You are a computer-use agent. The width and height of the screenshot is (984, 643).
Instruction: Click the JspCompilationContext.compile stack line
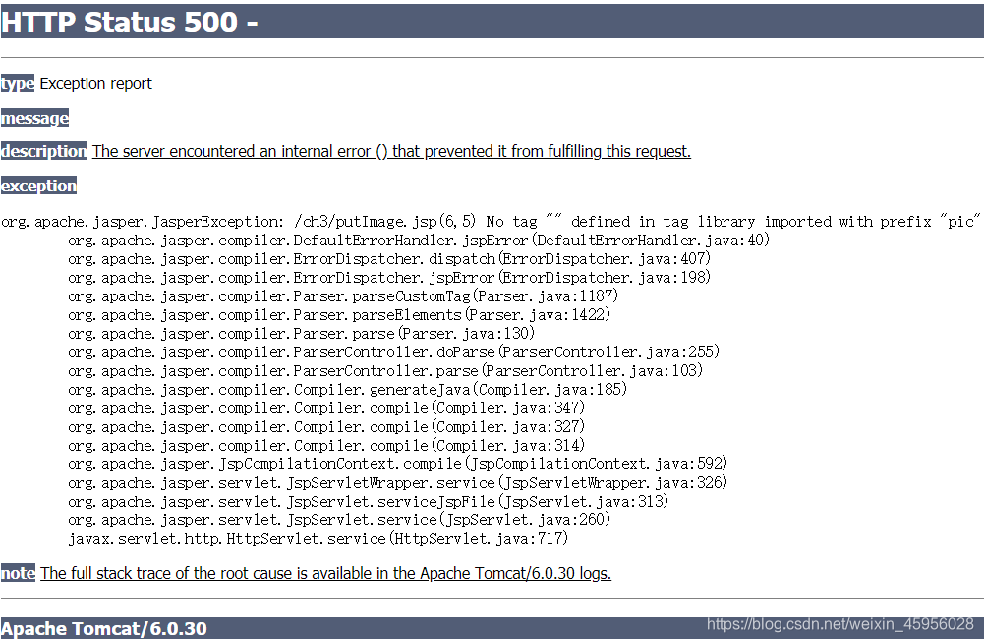(398, 463)
